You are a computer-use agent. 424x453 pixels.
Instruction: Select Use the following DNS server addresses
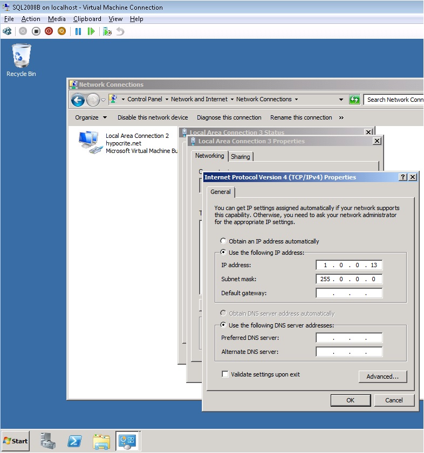223,325
